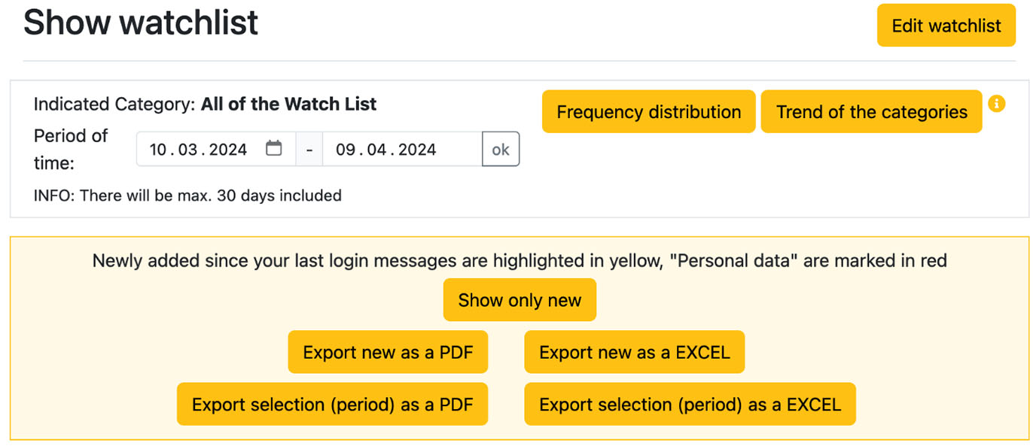Click the Show watchlist page heading

tap(141, 23)
